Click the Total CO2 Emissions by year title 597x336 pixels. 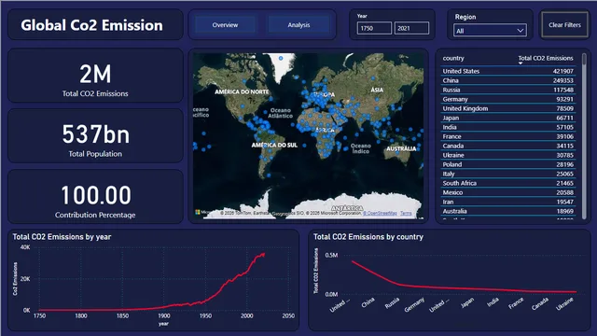62,237
